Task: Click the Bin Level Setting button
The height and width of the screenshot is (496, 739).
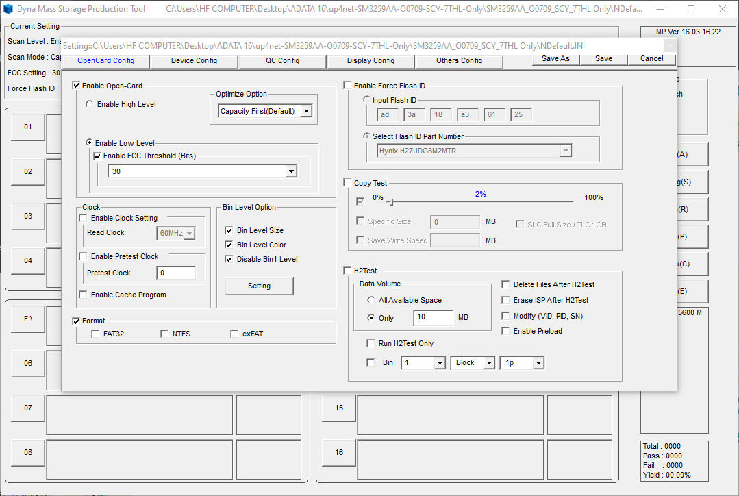Action: point(259,286)
